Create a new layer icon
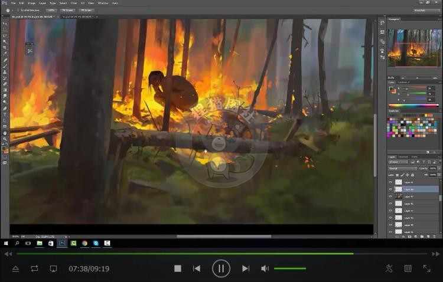 point(428,237)
